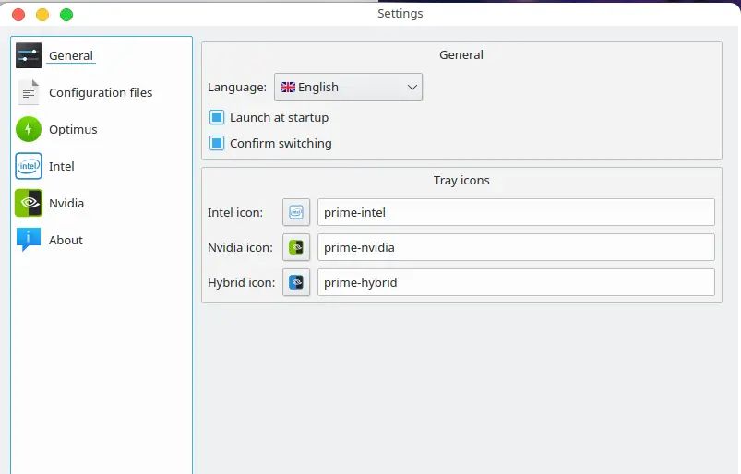Click the General sliders icon in sidebar
This screenshot has height=474, width=741.
[29, 55]
